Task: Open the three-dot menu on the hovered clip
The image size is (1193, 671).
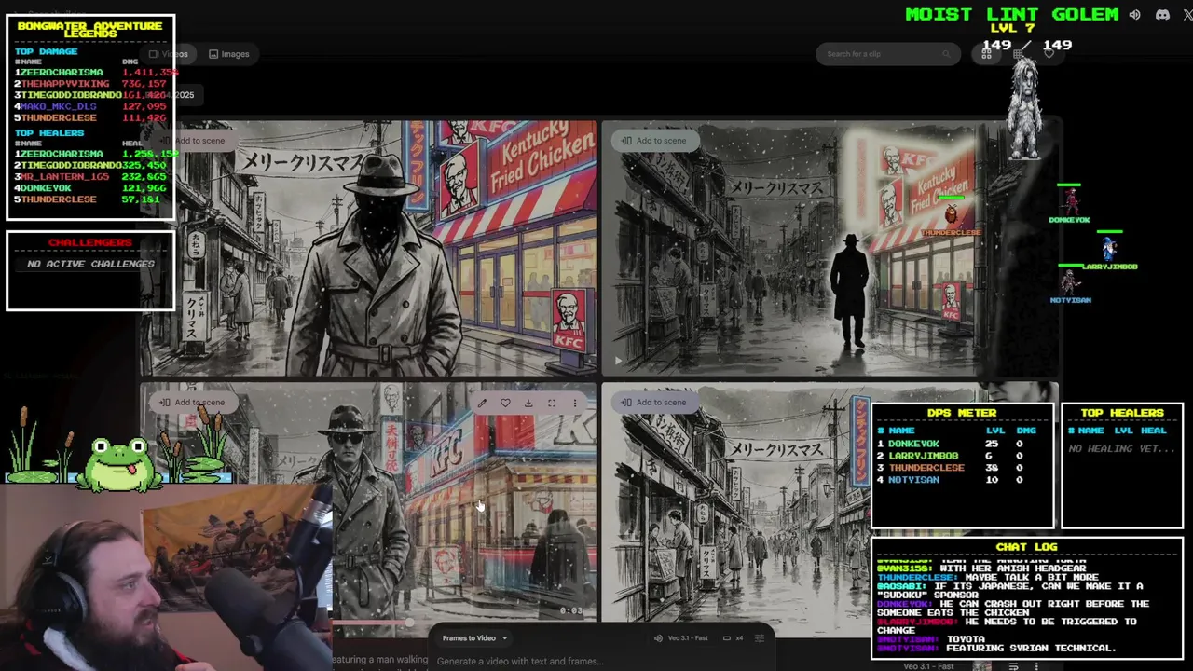Action: [574, 403]
